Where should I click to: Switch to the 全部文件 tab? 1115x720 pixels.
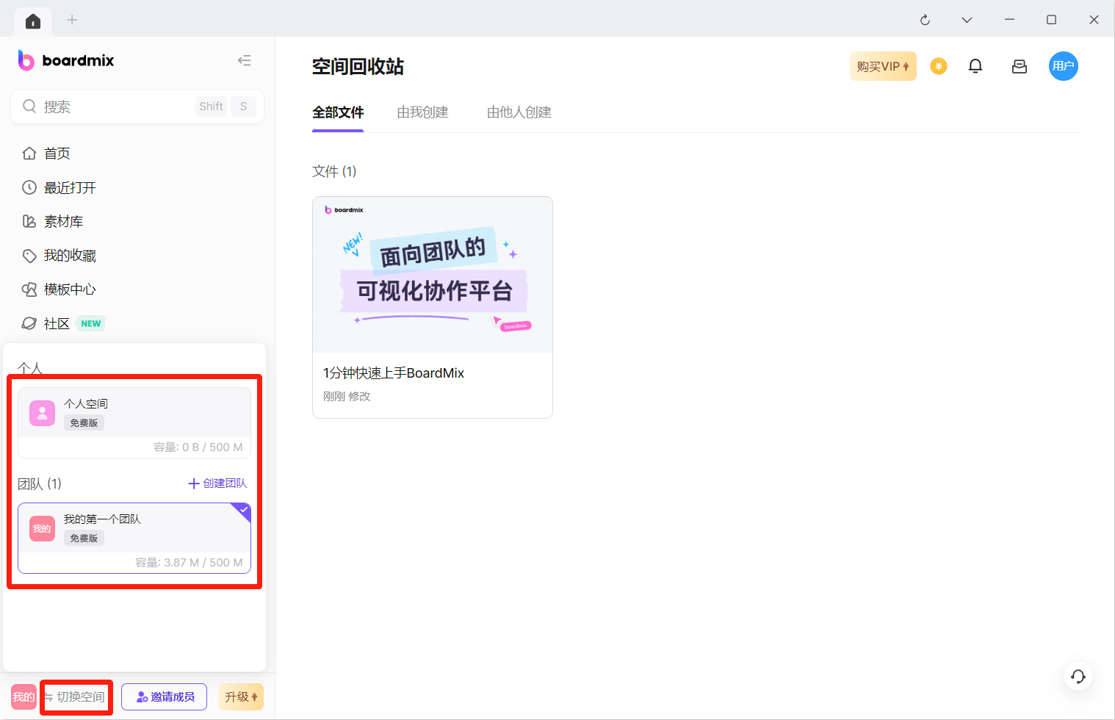point(338,112)
